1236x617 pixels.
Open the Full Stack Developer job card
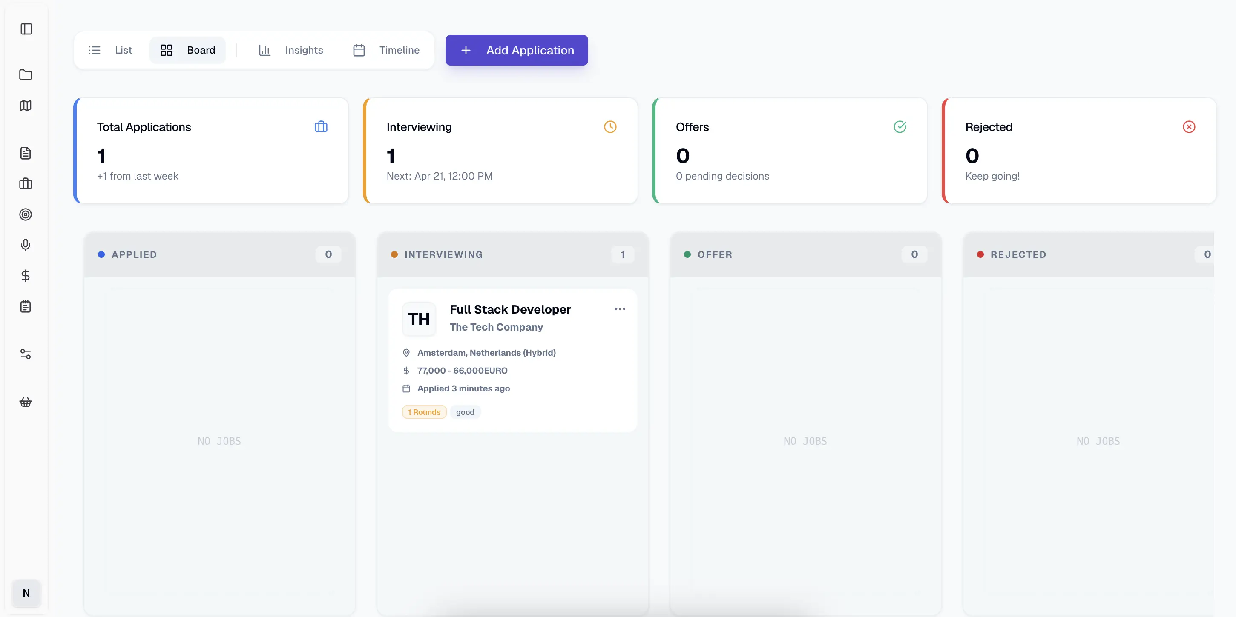(509, 310)
